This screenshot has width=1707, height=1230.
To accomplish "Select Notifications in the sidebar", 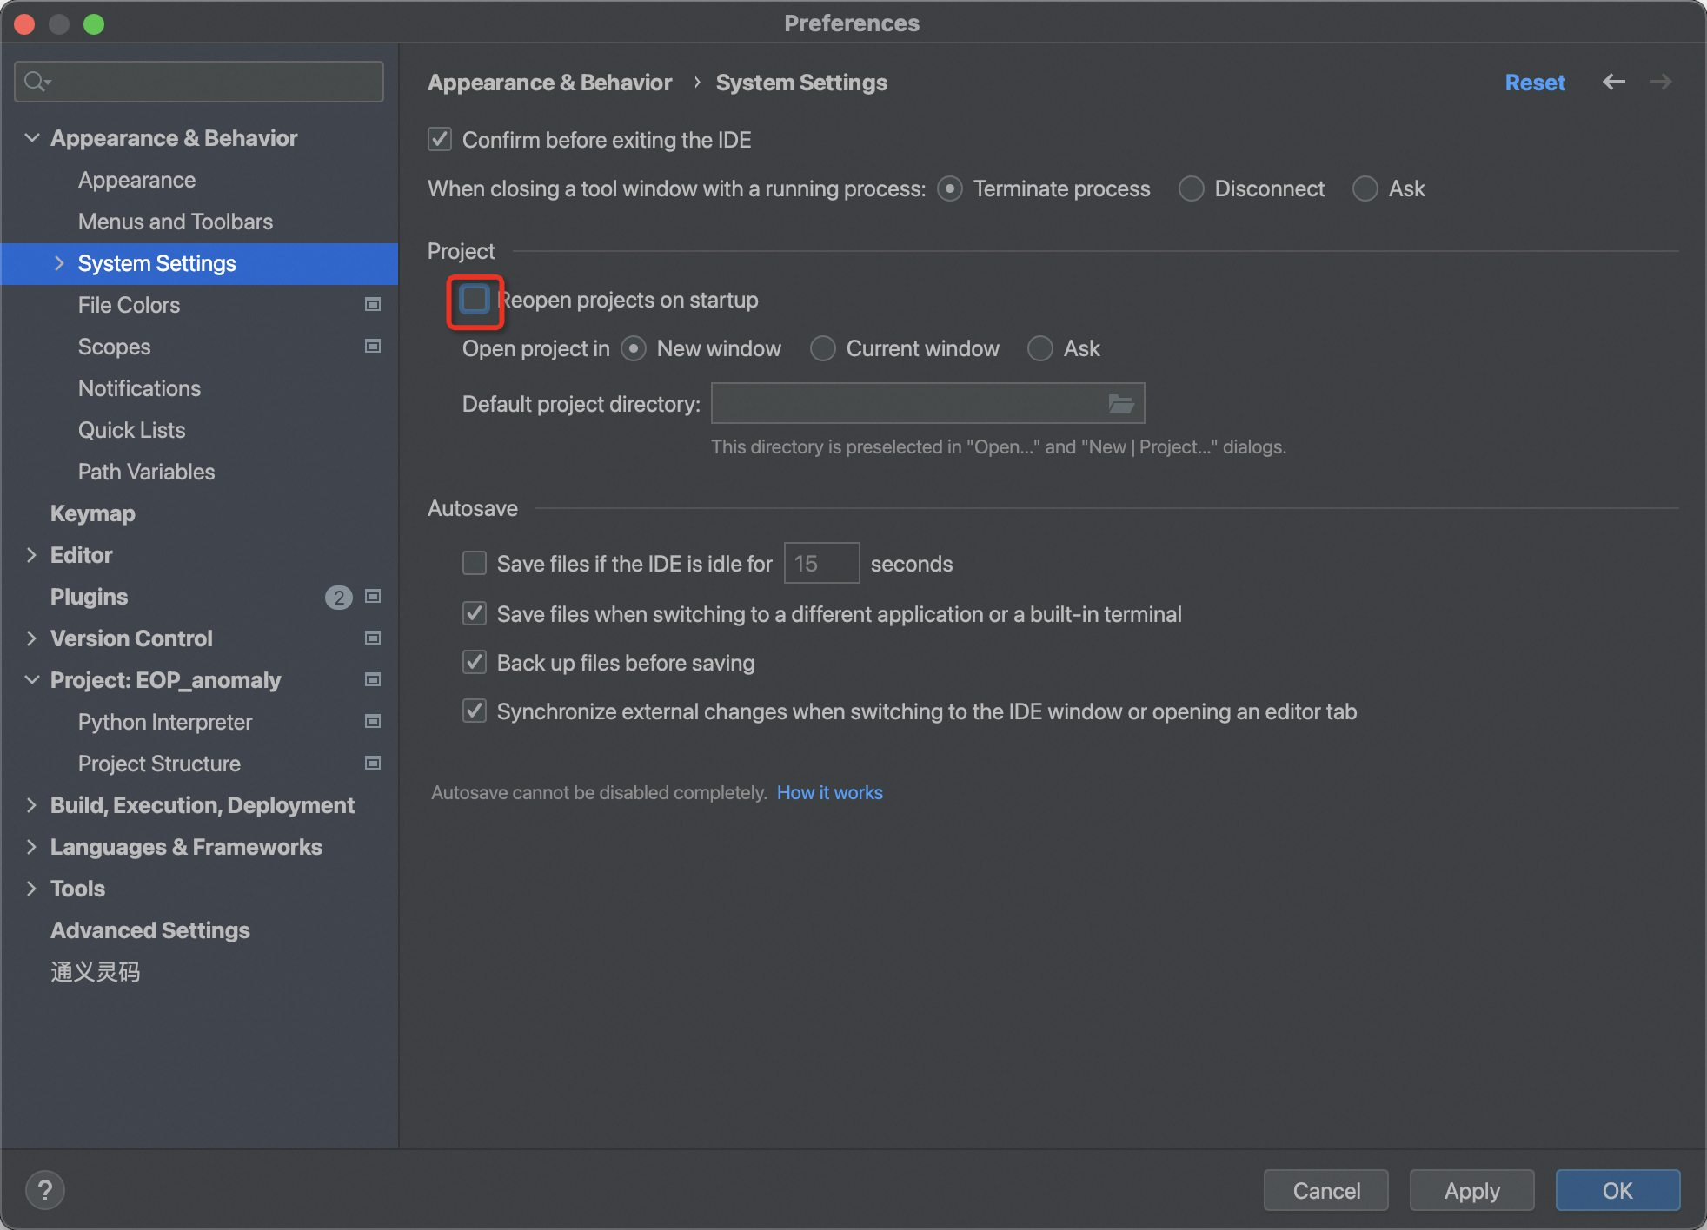I will click(139, 388).
